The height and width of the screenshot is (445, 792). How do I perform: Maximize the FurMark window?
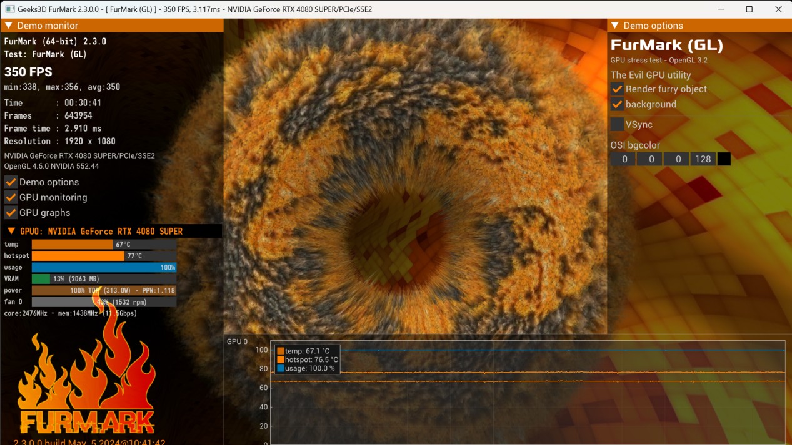tap(749, 9)
